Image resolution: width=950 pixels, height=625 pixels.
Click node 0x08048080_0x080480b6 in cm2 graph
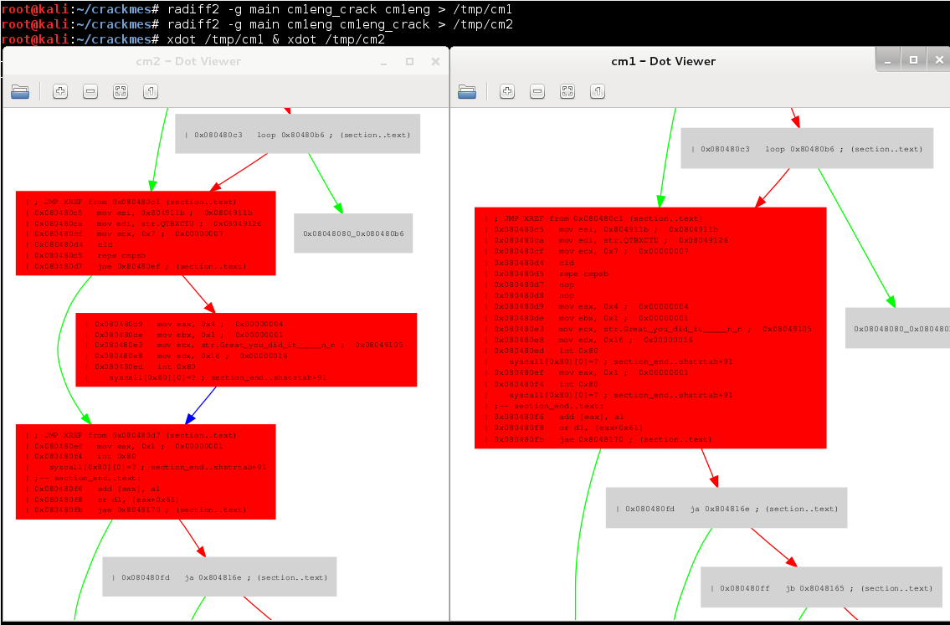pos(353,233)
